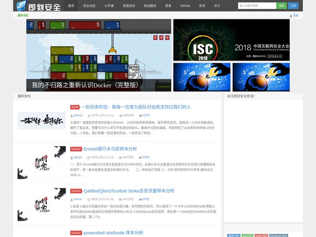The image size is (316, 237).
Task: Click the 最新发布 section heading
Action: [24, 96]
